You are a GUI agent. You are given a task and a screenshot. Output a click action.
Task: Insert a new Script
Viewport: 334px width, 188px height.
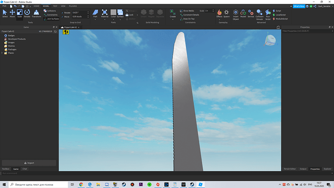277,11
